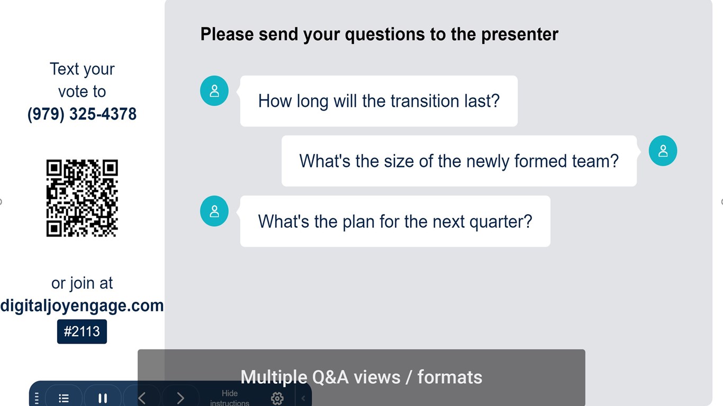The height and width of the screenshot is (406, 723).
Task: Select the newly formed team size question
Action: (x=459, y=161)
